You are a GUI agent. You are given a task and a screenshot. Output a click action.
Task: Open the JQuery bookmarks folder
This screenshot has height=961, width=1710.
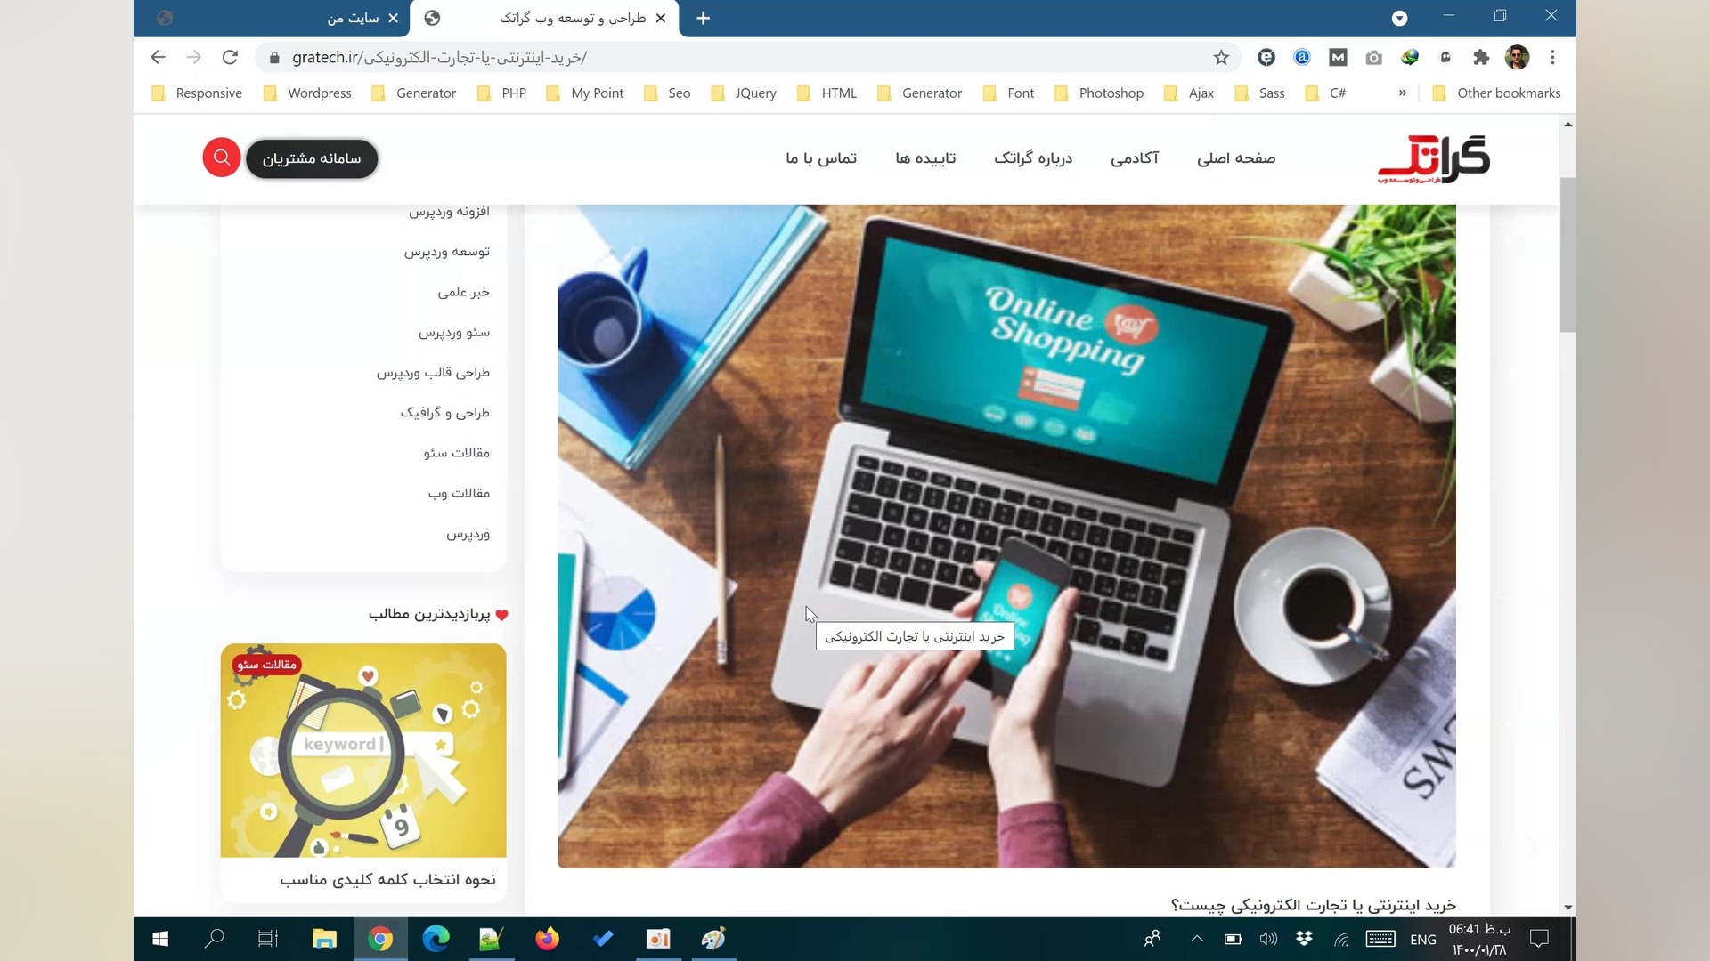pos(744,93)
